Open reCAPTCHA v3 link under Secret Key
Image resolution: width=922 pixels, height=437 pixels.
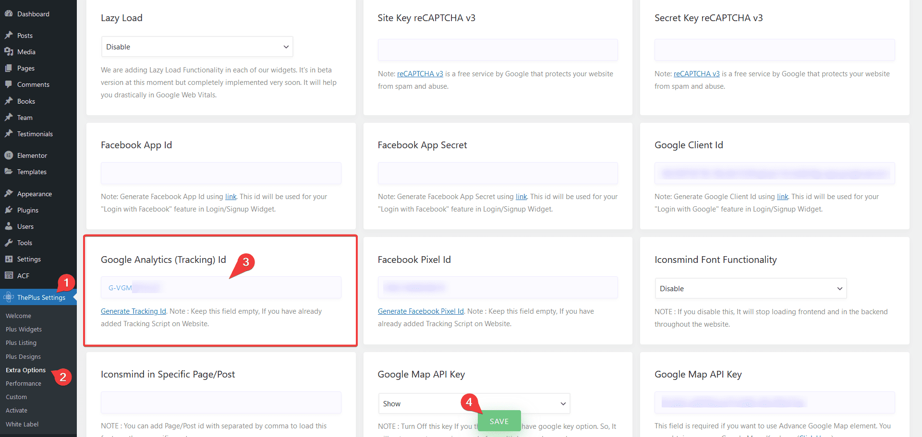point(697,74)
